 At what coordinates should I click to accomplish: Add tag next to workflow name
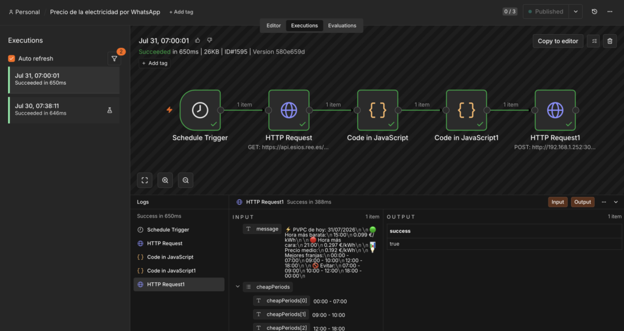tap(181, 12)
